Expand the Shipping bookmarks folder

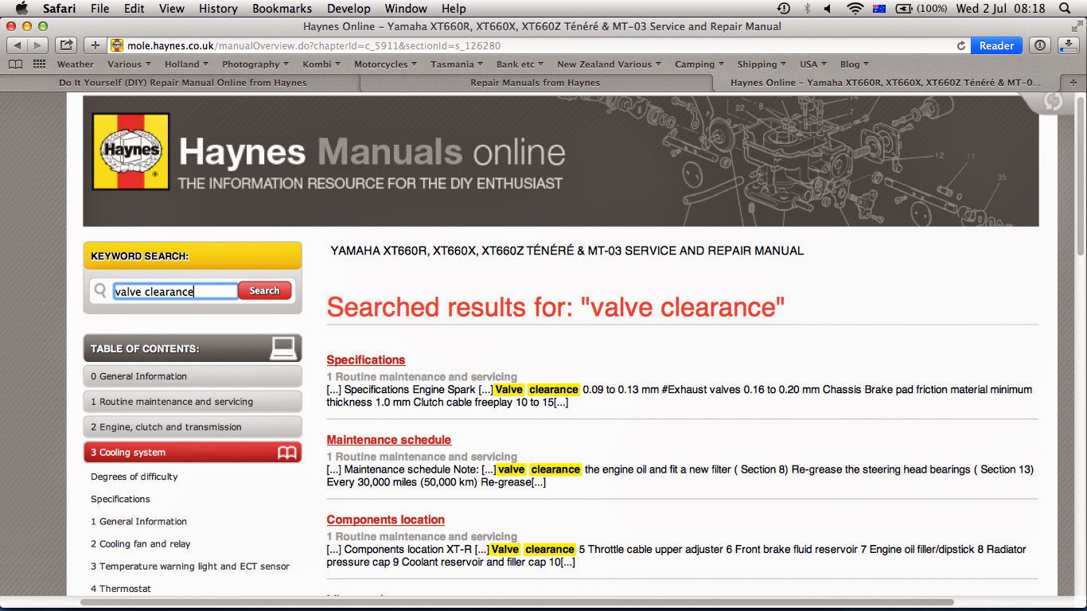[x=762, y=64]
